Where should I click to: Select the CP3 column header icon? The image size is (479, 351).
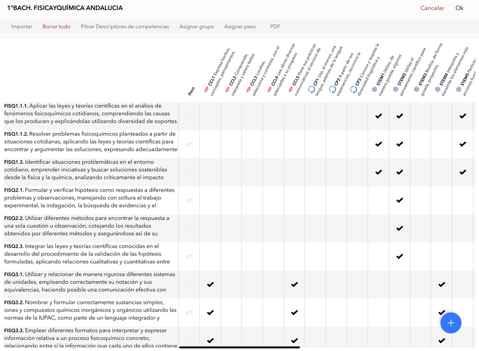(x=354, y=90)
